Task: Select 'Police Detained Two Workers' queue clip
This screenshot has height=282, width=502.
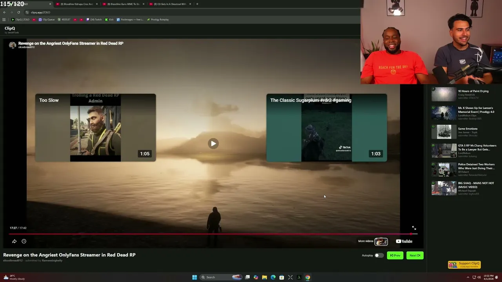Action: point(464,170)
